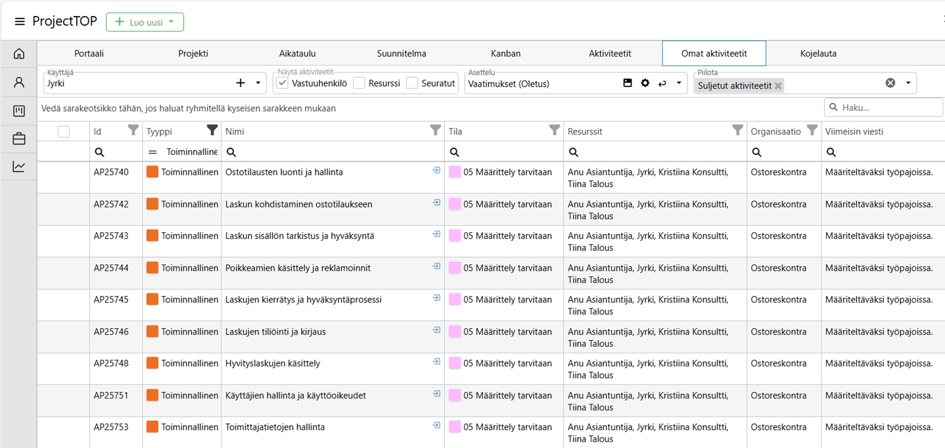Open the briefcase icon in sidebar

pyautogui.click(x=19, y=138)
